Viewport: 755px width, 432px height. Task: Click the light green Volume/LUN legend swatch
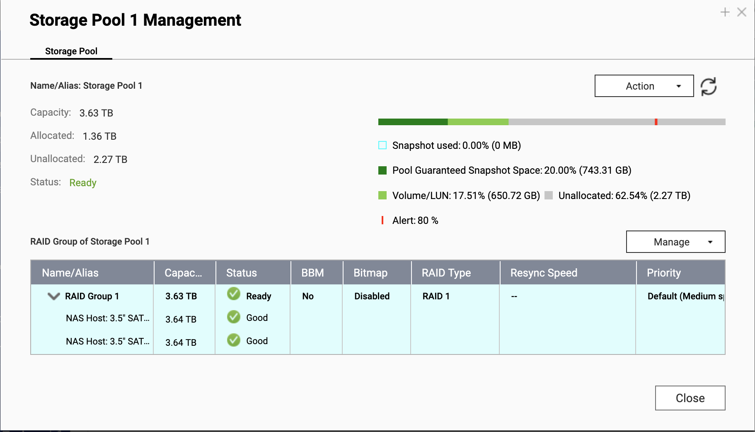382,195
